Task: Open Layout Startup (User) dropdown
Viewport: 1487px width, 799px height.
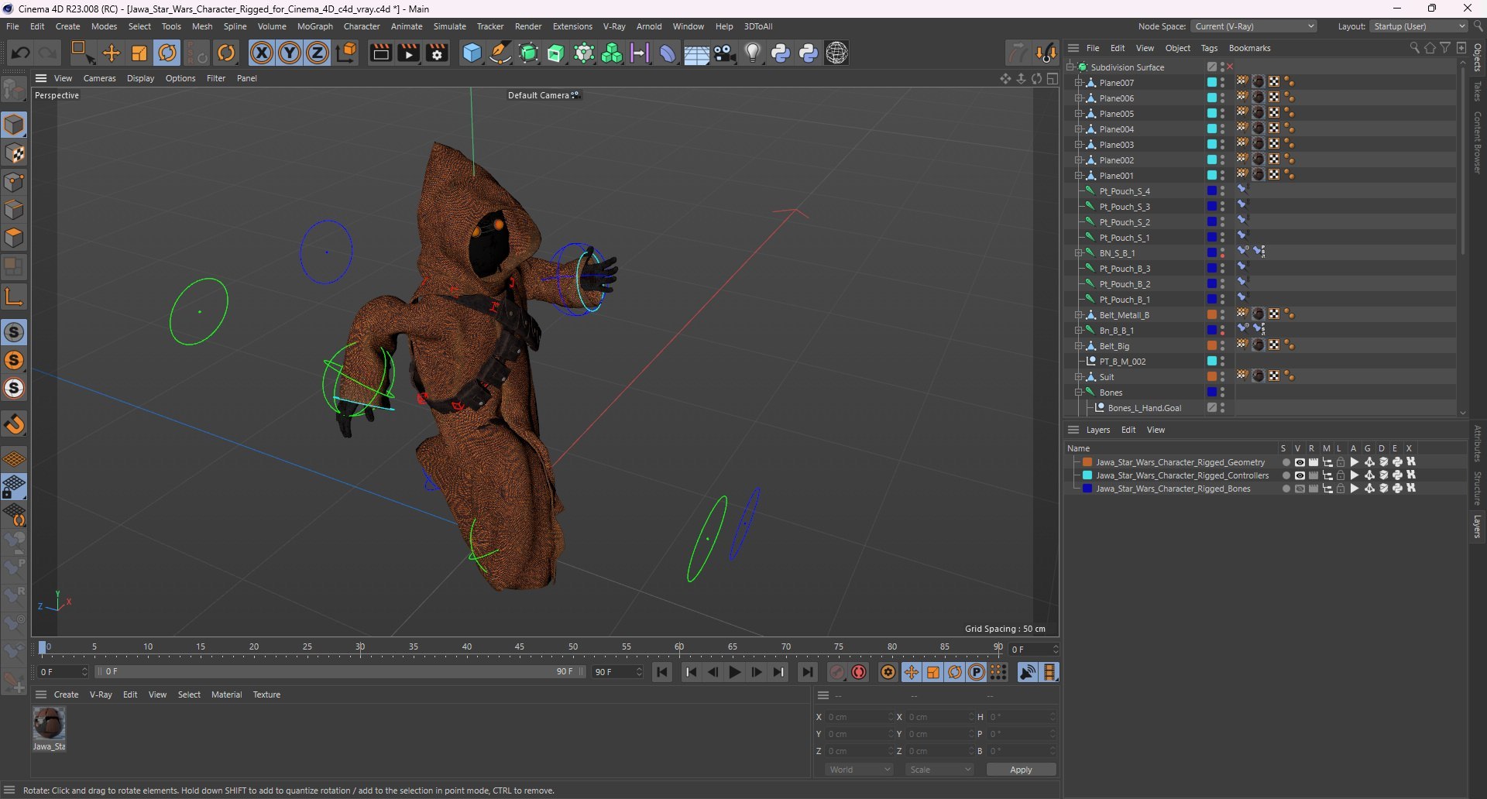Action: click(1420, 26)
